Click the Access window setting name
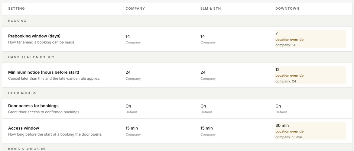 24,128
